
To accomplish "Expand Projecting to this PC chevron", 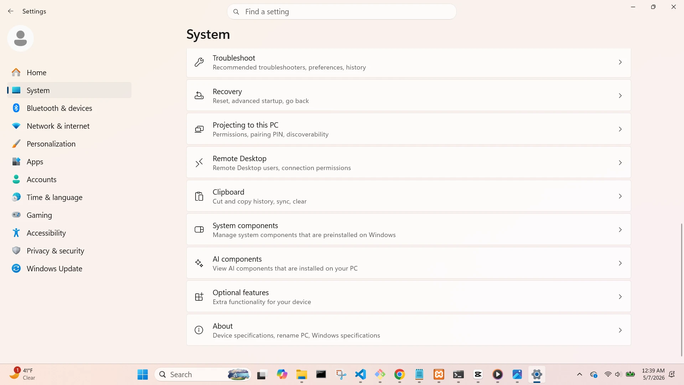I will [x=620, y=129].
